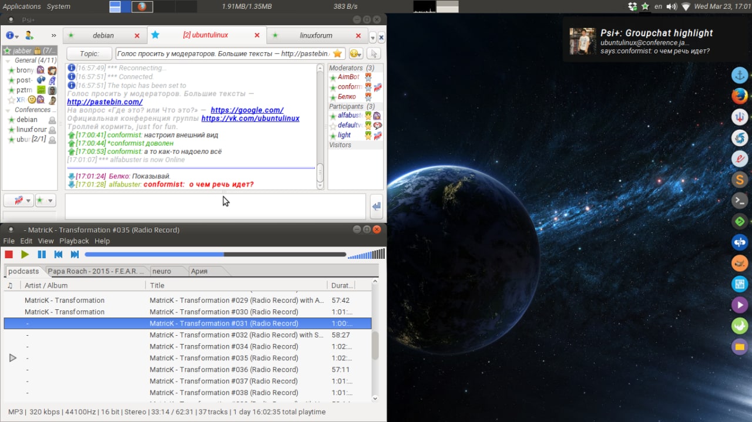Image resolution: width=752 pixels, height=422 pixels.
Task: Click the Visitors group header
Action: [x=355, y=145]
